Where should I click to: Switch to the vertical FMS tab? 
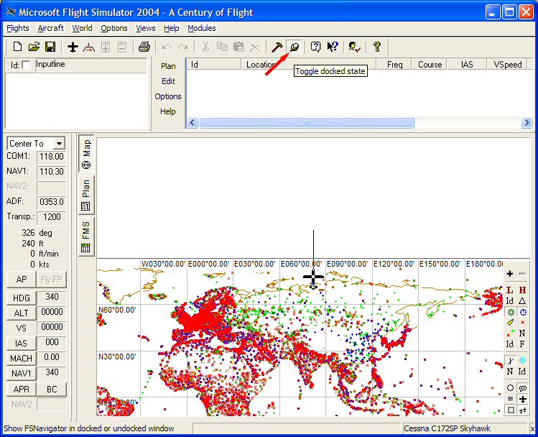[x=86, y=236]
